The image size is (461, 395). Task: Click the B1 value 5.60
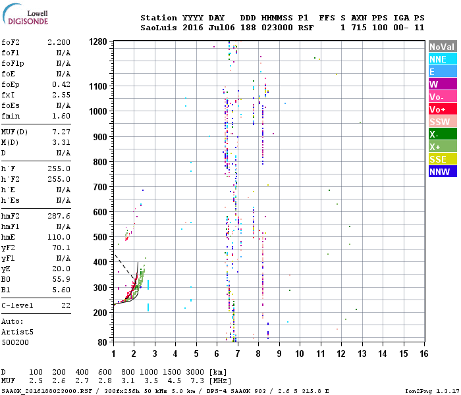click(61, 290)
